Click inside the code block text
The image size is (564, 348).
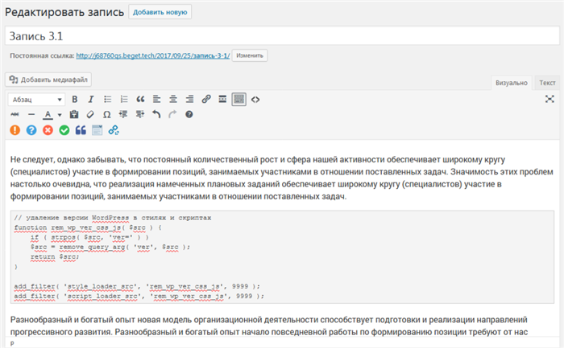click(282, 257)
